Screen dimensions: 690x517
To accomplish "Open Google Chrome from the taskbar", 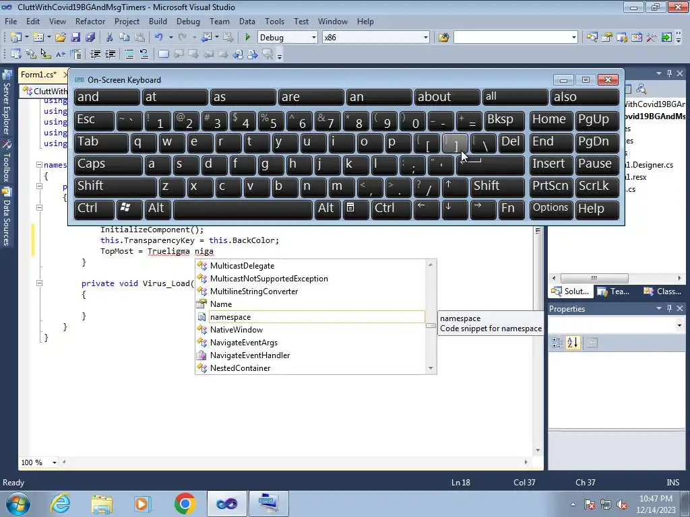I will pyautogui.click(x=185, y=504).
